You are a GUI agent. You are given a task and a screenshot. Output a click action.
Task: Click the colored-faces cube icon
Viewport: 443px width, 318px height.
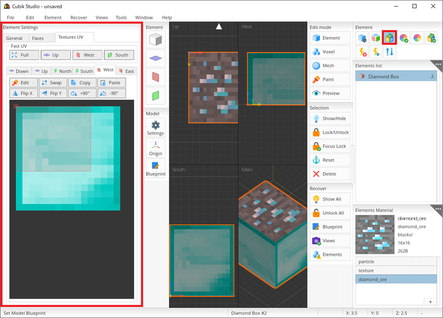[376, 38]
